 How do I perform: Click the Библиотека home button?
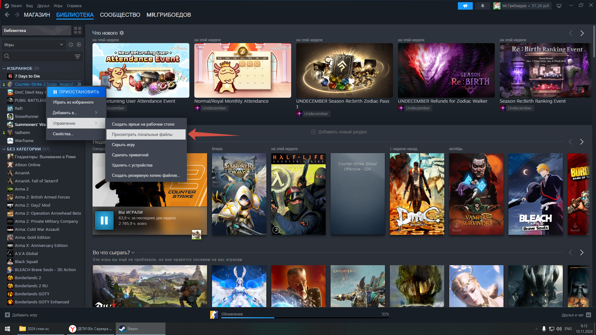(37, 30)
